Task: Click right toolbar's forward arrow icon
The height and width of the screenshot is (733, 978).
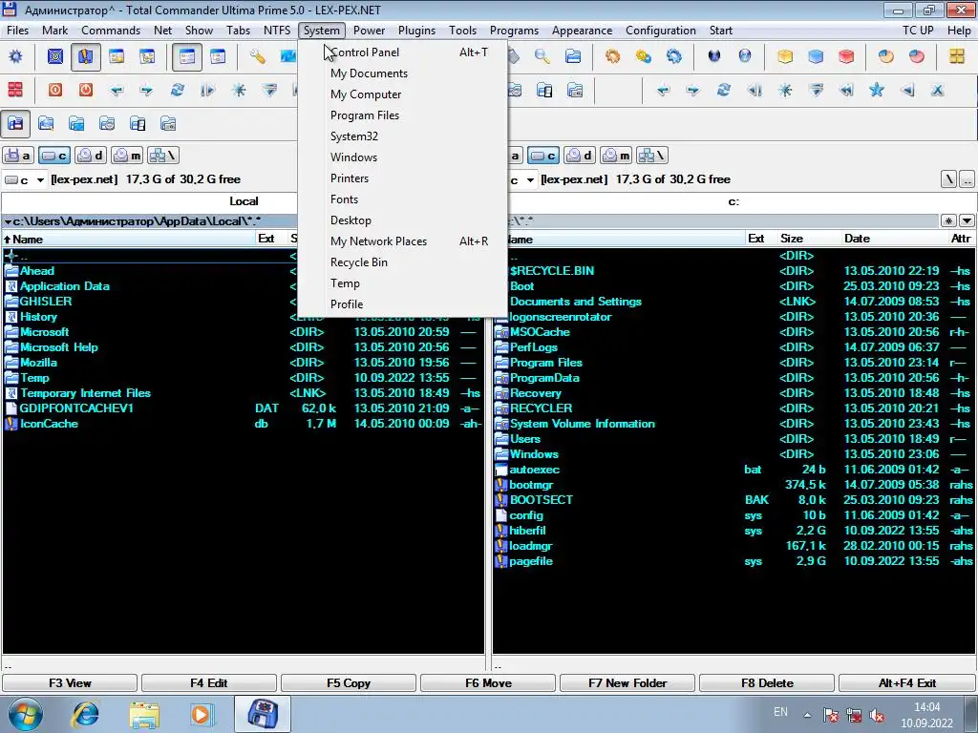Action: (x=692, y=90)
